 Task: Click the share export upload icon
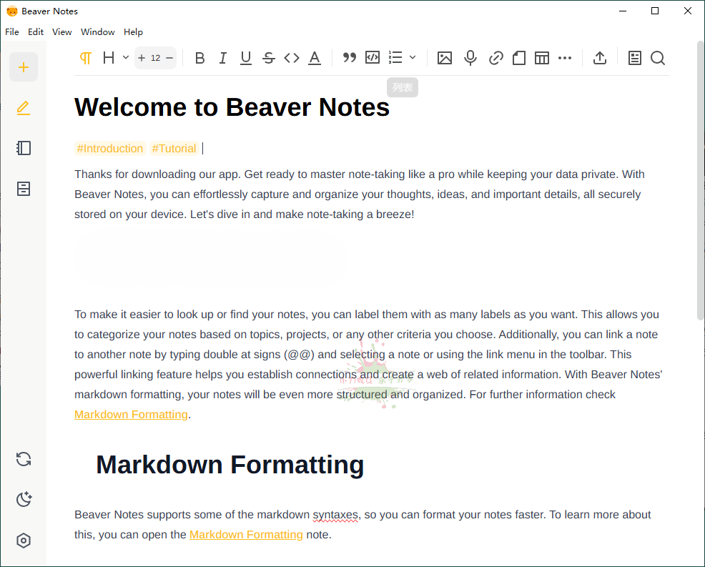pyautogui.click(x=600, y=58)
